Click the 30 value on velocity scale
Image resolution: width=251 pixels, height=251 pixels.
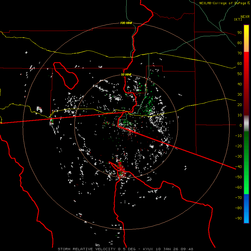[240, 95]
